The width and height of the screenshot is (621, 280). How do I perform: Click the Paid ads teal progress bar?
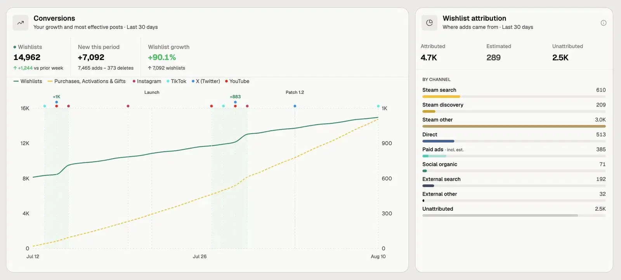434,156
